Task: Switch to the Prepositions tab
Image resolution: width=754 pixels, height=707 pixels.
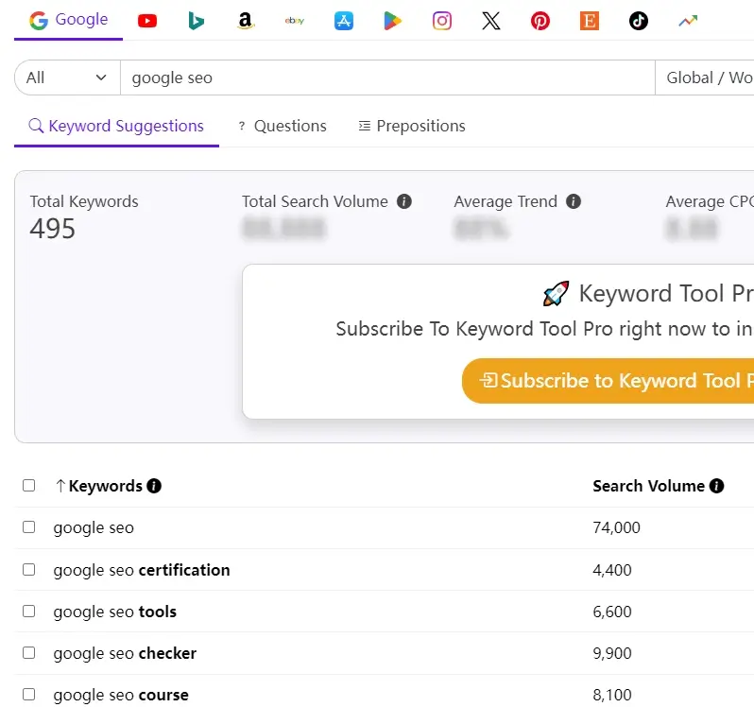Action: pyautogui.click(x=412, y=126)
